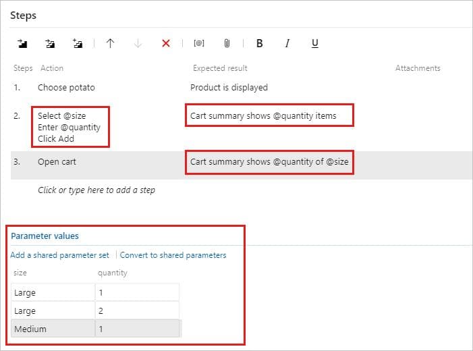473x351 pixels.
Task: Select the 'Choose potato' action text
Action: (66, 88)
